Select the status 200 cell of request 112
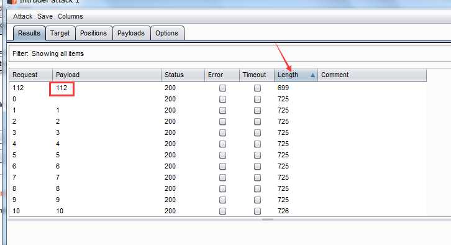Image resolution: width=451 pixels, height=245 pixels. pos(170,88)
